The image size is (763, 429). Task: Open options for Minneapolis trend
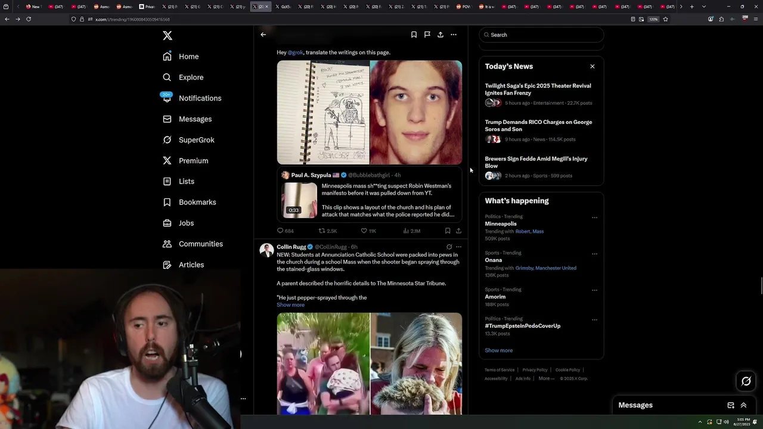click(x=594, y=217)
